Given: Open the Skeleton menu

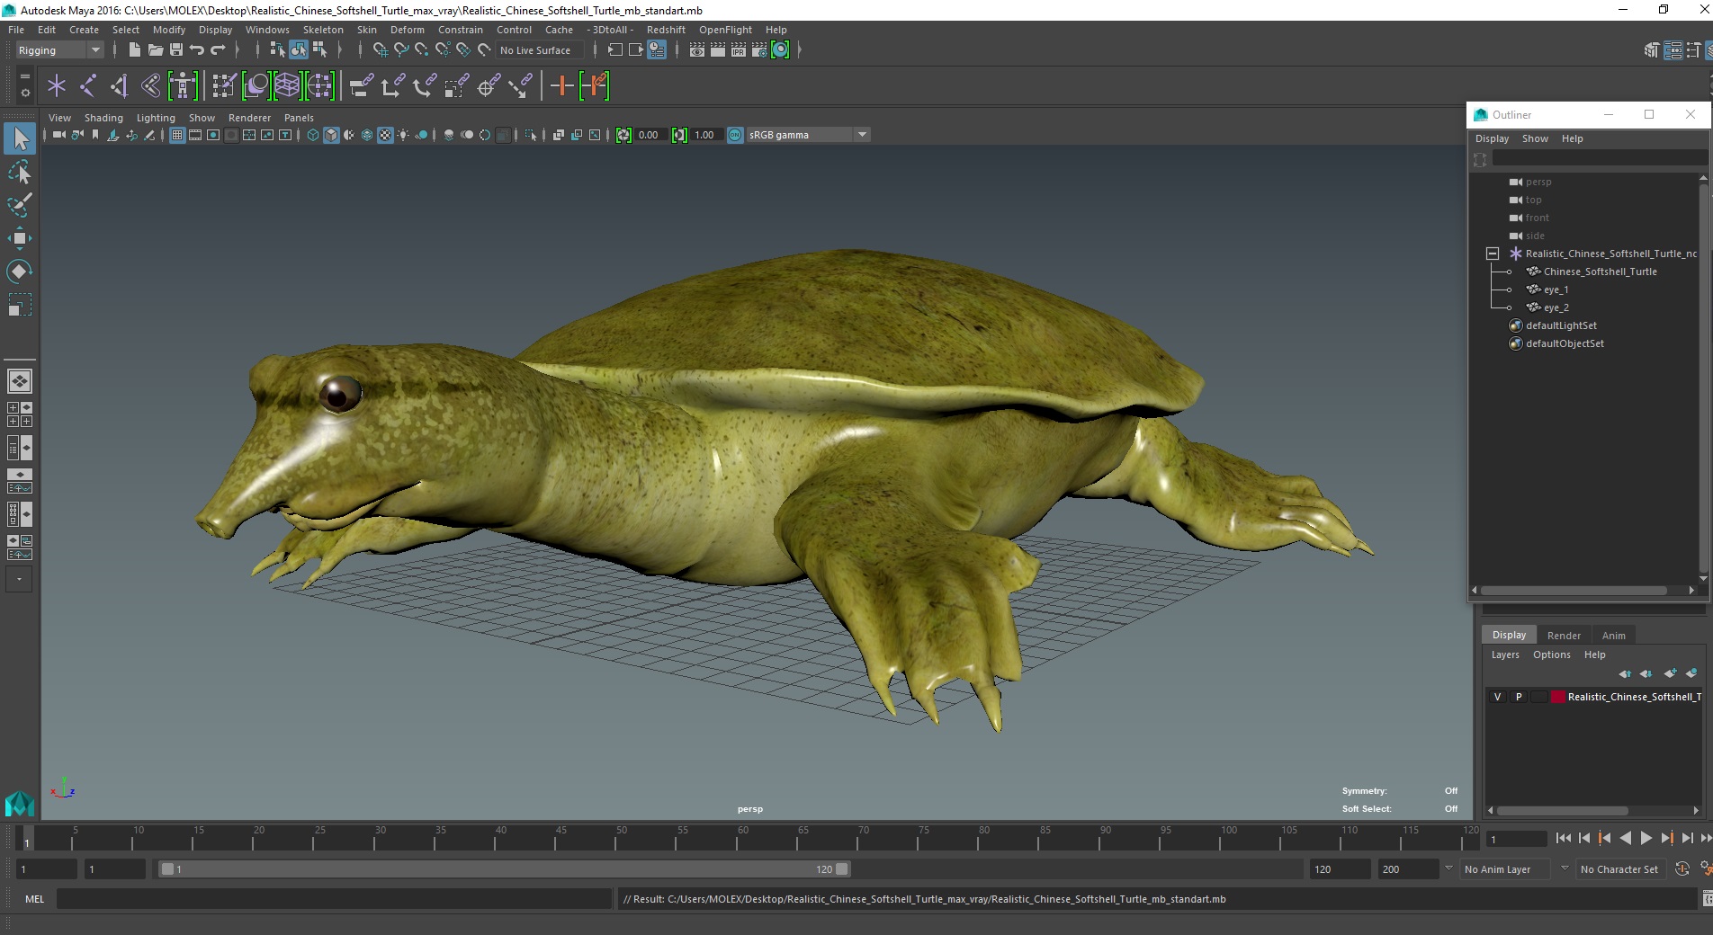Looking at the screenshot, I should tap(323, 30).
